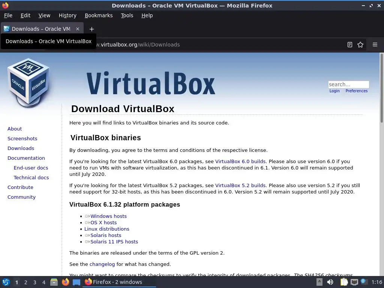Follow the VirtualBox 6.0 builds link

point(240,162)
